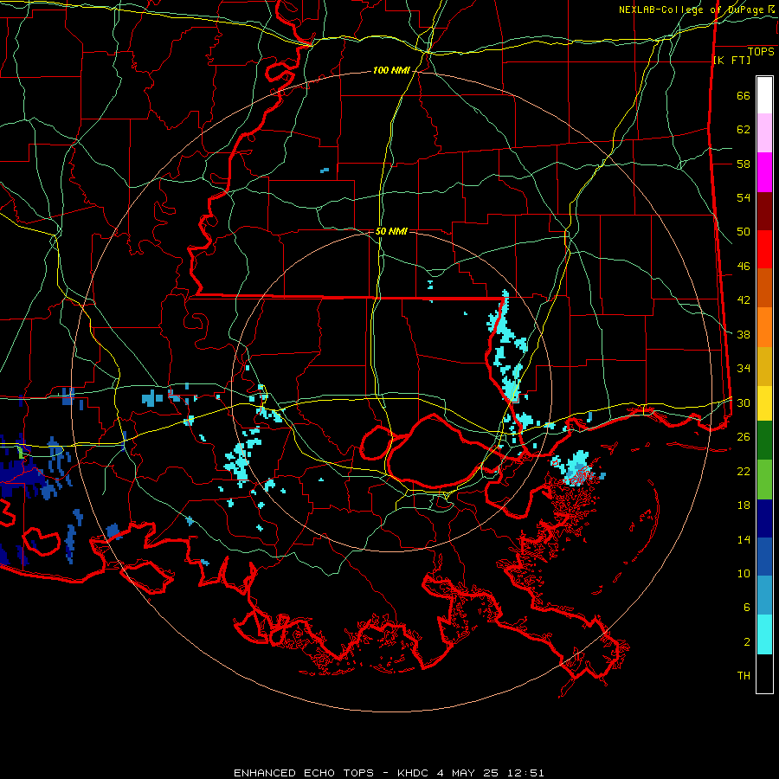Select the light pink legend color block
Screen dimensions: 779x779
click(764, 133)
